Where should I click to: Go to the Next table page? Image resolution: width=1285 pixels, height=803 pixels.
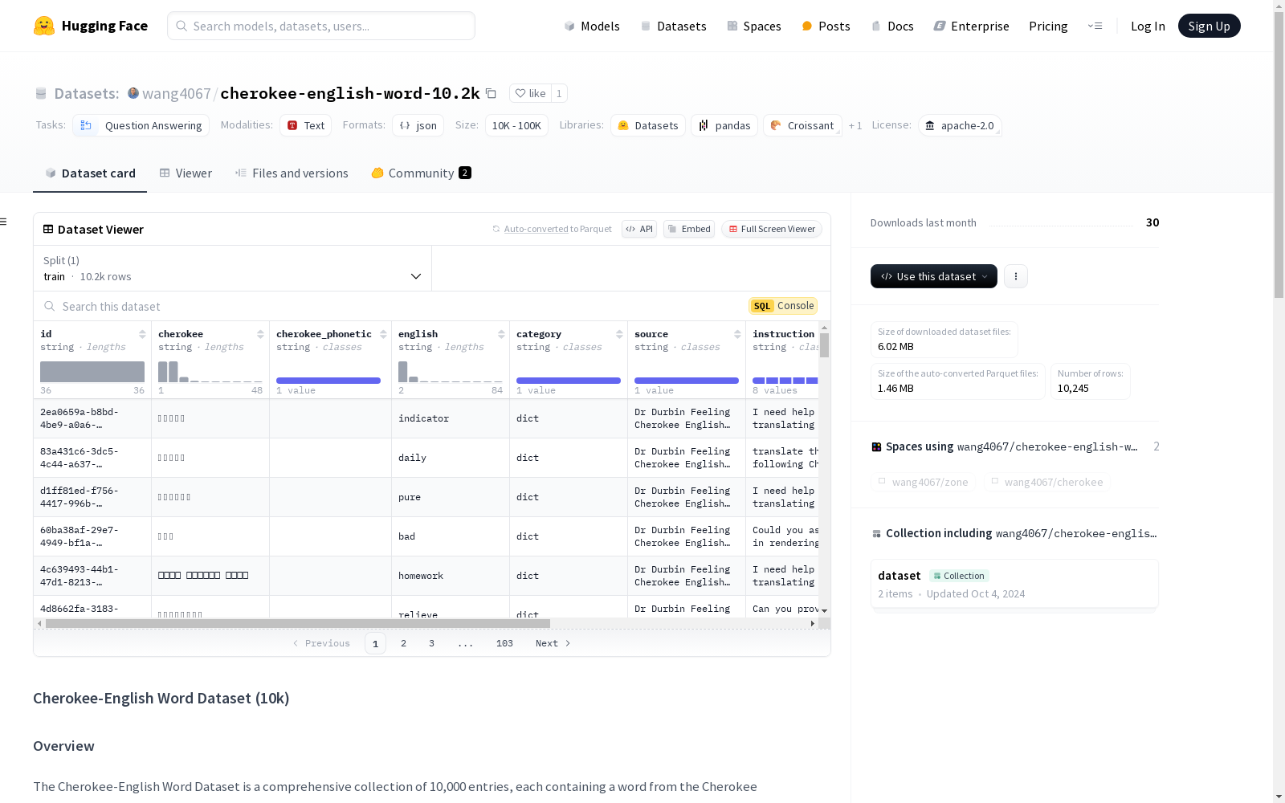553,643
